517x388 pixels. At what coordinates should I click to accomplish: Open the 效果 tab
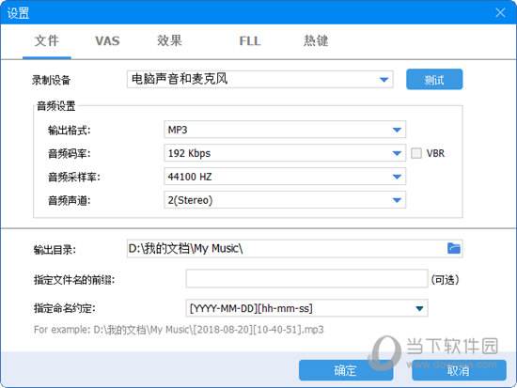click(169, 41)
